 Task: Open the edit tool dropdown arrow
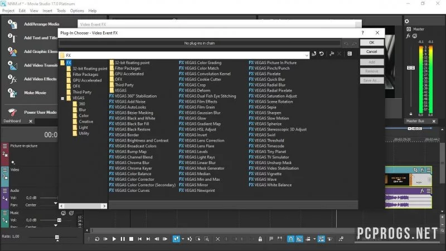pos(183,239)
